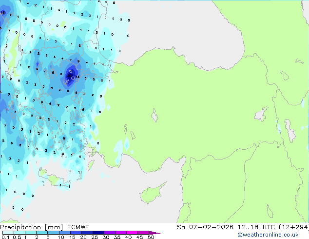Screen dimensions: 309x239
Task: Click the 10–15 mm legend color swatch
Action: [64, 233]
